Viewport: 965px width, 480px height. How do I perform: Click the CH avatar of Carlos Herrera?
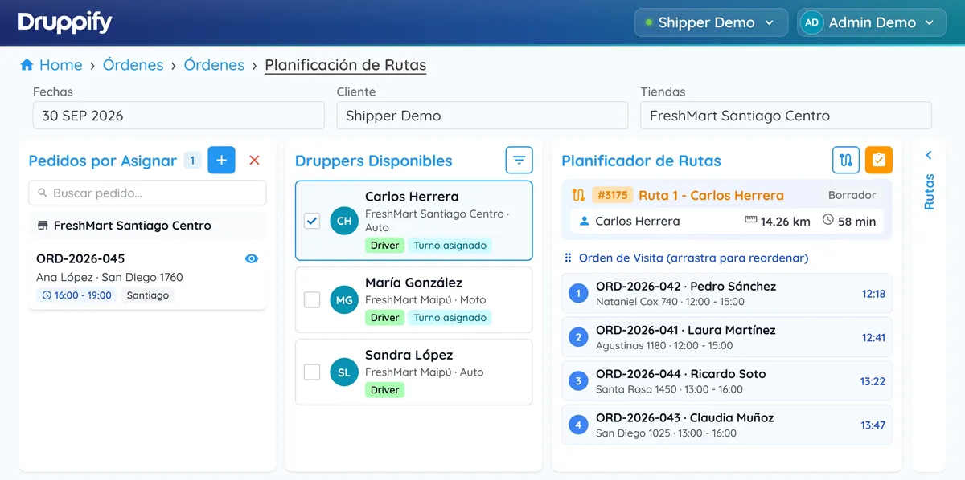pyautogui.click(x=343, y=221)
